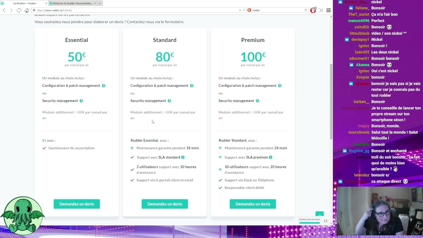Click the Gestionnaire de souscription item
Screen dimensions: 423x238
click(71, 148)
